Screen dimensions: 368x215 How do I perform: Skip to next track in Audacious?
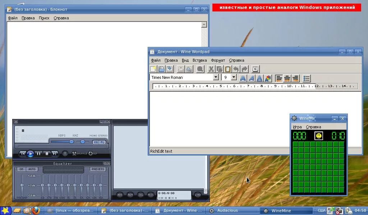[55, 154]
